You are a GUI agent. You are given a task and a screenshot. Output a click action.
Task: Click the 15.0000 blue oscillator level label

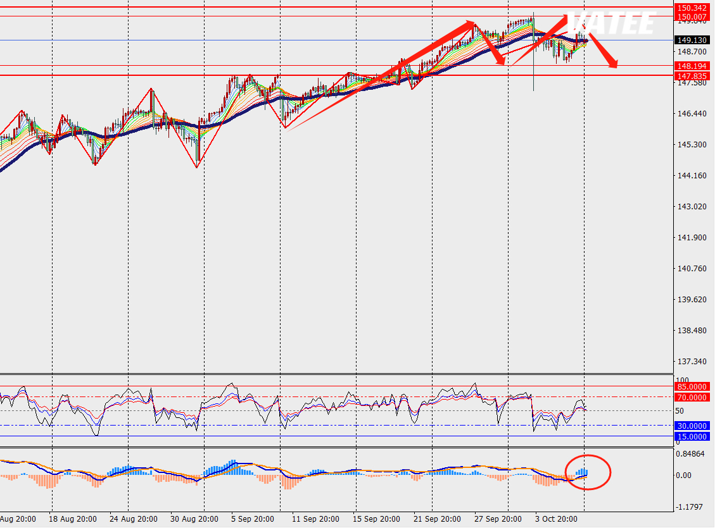(x=692, y=436)
